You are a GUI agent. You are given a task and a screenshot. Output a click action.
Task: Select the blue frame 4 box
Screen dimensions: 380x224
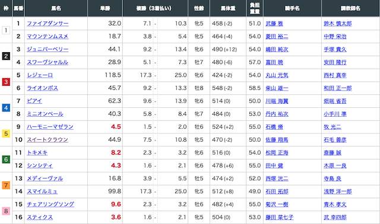6,108
